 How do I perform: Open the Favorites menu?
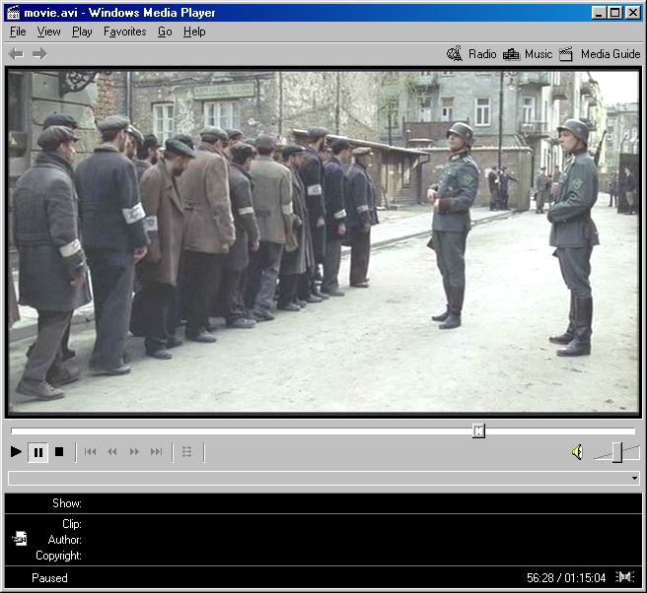pyautogui.click(x=124, y=32)
